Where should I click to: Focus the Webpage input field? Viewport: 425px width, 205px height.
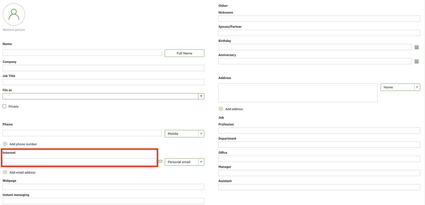tap(103, 187)
